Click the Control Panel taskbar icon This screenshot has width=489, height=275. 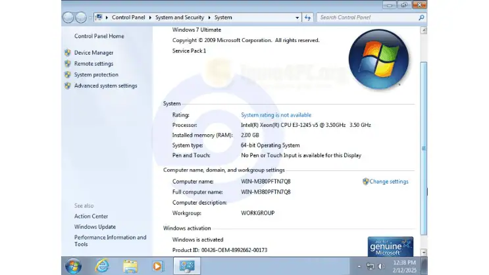pyautogui.click(x=187, y=266)
